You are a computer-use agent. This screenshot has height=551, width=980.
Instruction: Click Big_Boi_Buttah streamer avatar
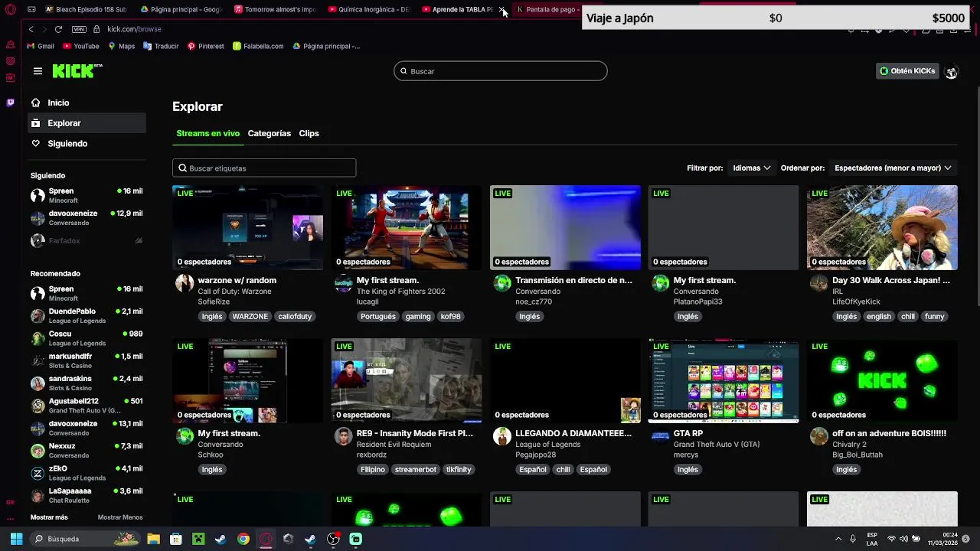coord(818,436)
